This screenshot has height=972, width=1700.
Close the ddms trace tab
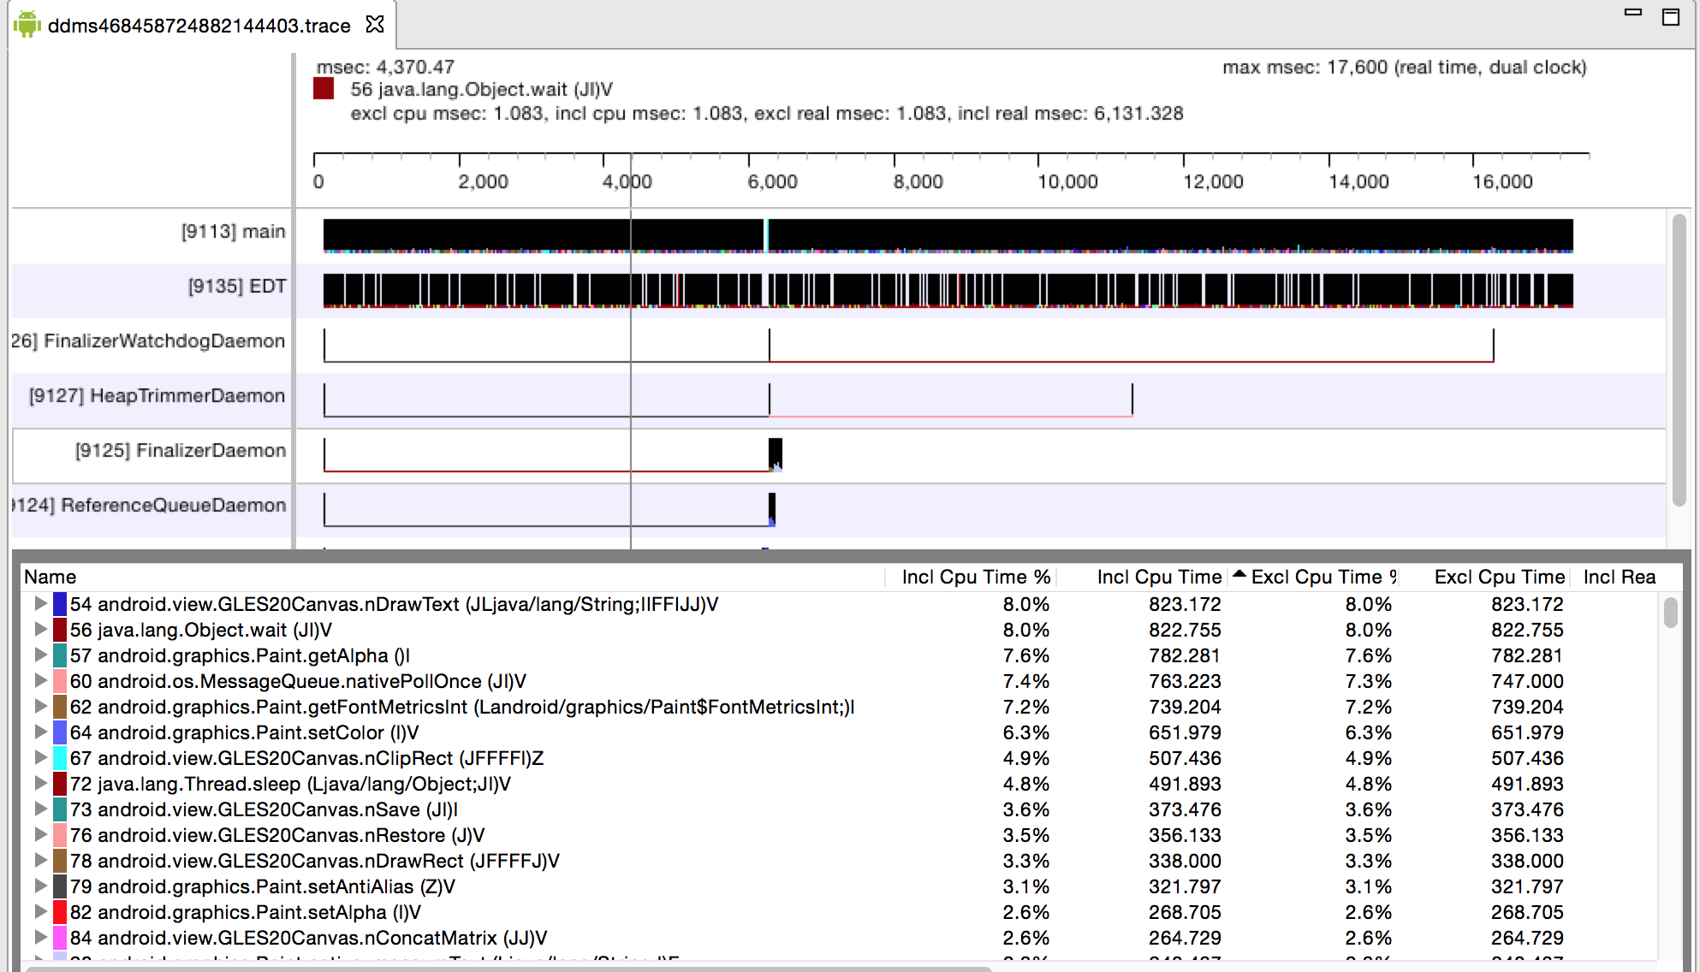[x=374, y=25]
